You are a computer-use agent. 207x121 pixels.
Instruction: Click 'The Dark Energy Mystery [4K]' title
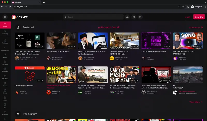153,51
